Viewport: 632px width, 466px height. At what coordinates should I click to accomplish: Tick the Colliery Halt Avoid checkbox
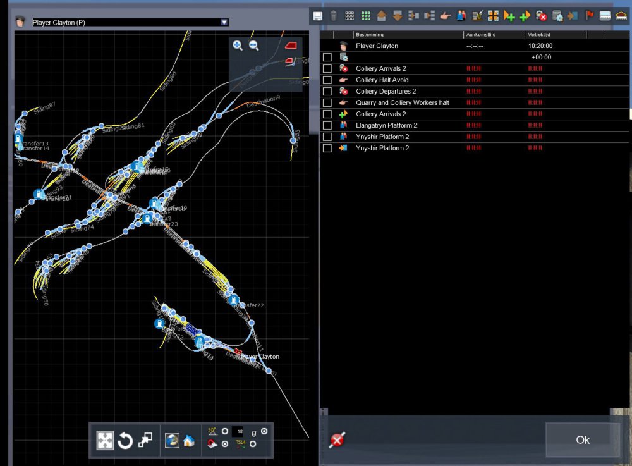click(x=327, y=80)
